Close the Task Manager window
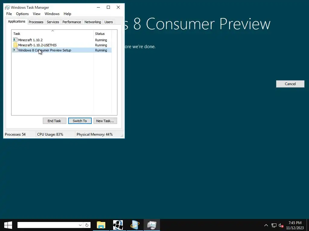Viewport: 309px width, 231px height. pyautogui.click(x=118, y=7)
